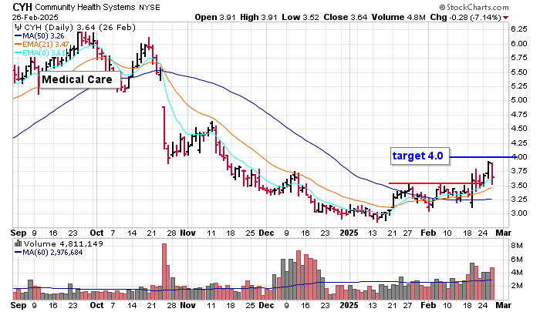Click the target 4.0 annotation label
540x312 pixels.
click(x=420, y=156)
